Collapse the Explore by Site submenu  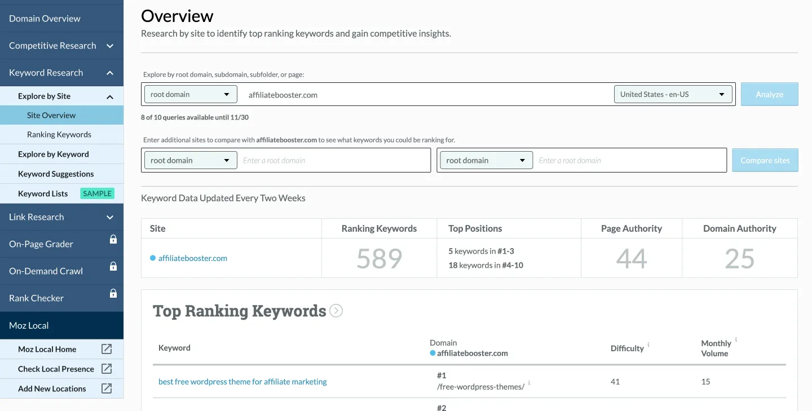[x=110, y=96]
